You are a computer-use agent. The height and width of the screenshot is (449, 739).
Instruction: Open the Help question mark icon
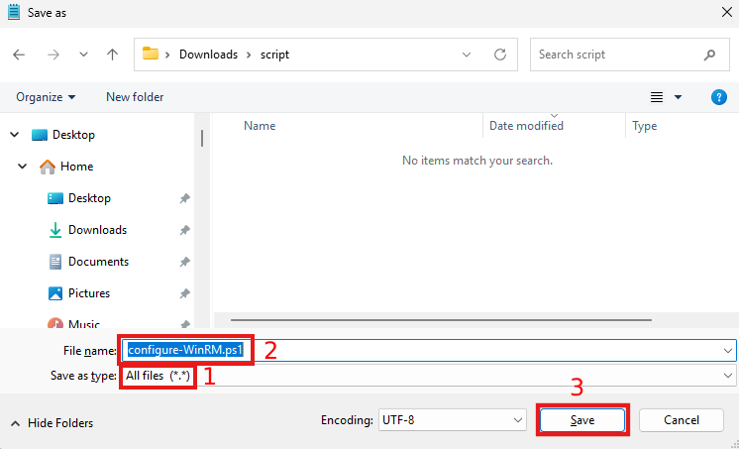pos(719,97)
